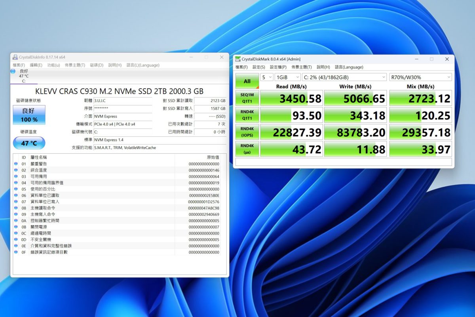
Task: Click the 47°C drive temperature indicator
Action: click(x=29, y=143)
